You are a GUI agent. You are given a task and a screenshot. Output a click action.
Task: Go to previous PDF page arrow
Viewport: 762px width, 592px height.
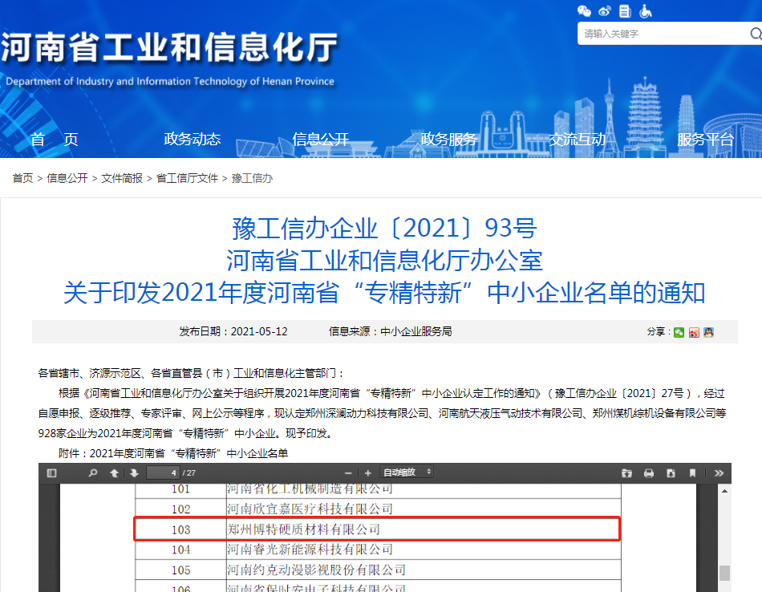pos(115,473)
